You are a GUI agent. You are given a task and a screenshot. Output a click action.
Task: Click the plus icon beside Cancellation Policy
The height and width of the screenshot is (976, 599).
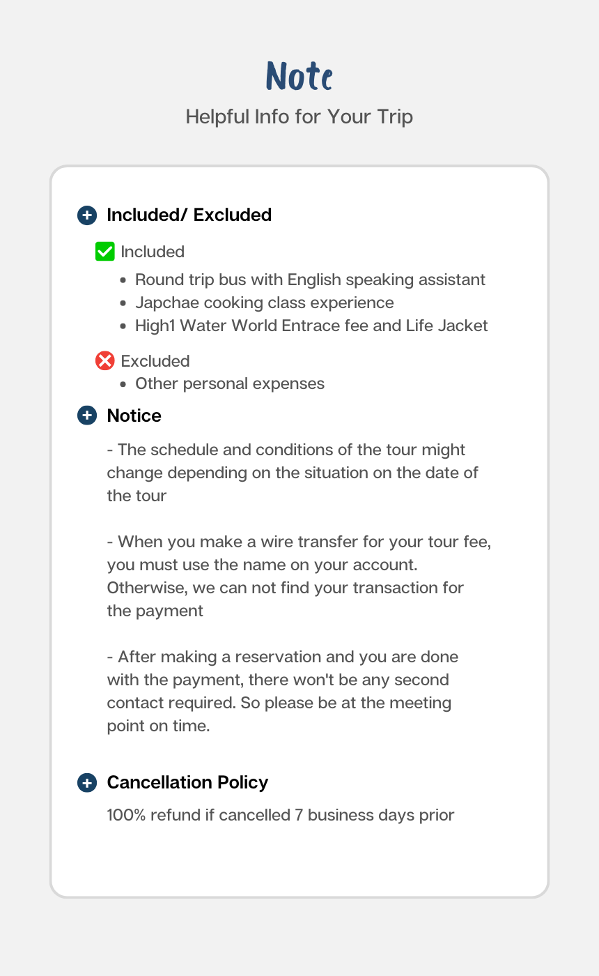point(86,782)
